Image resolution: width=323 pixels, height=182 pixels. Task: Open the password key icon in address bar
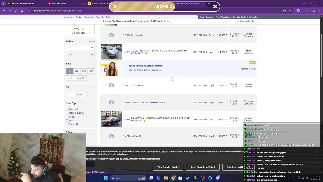(x=284, y=11)
